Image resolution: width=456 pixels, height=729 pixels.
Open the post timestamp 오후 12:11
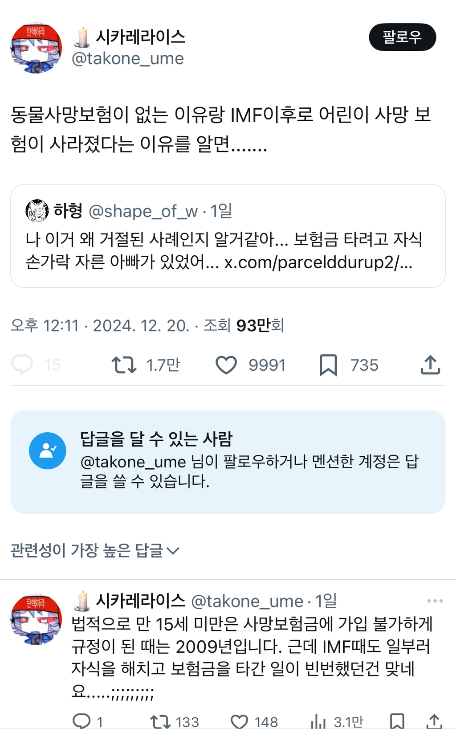point(45,325)
